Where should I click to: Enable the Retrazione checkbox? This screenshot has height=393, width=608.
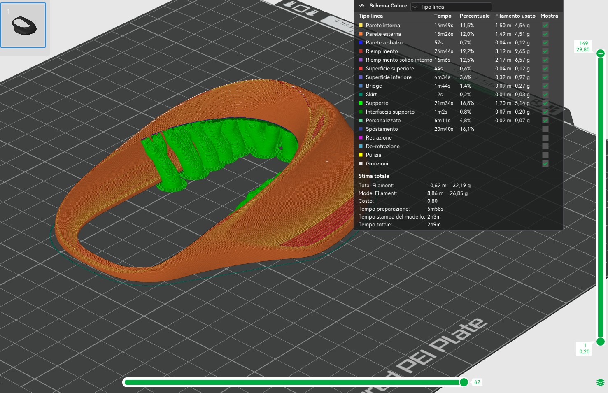(545, 137)
